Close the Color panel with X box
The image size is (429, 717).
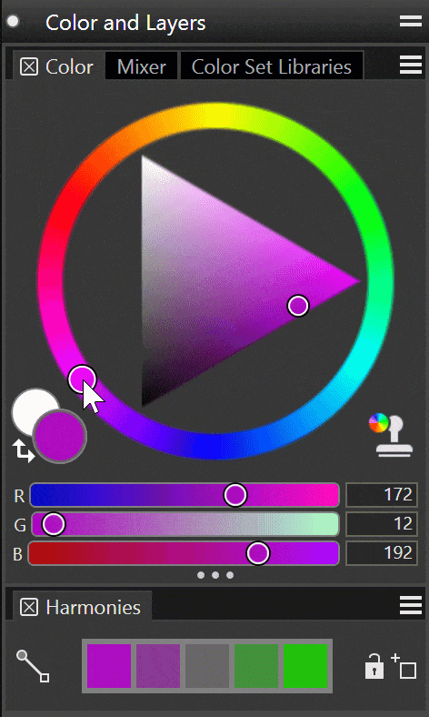coord(29,66)
